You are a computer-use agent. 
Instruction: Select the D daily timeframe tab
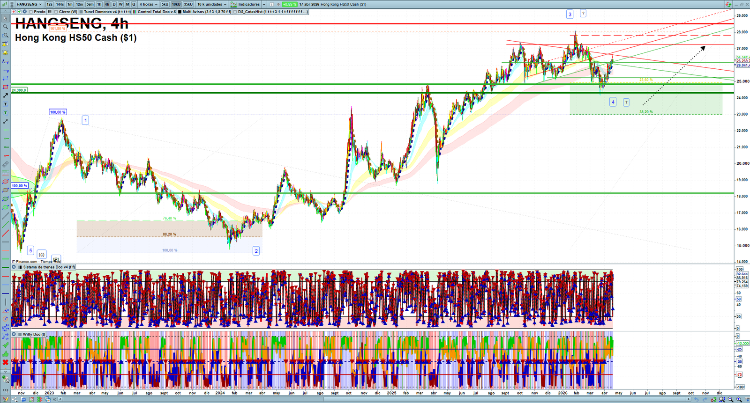click(114, 4)
